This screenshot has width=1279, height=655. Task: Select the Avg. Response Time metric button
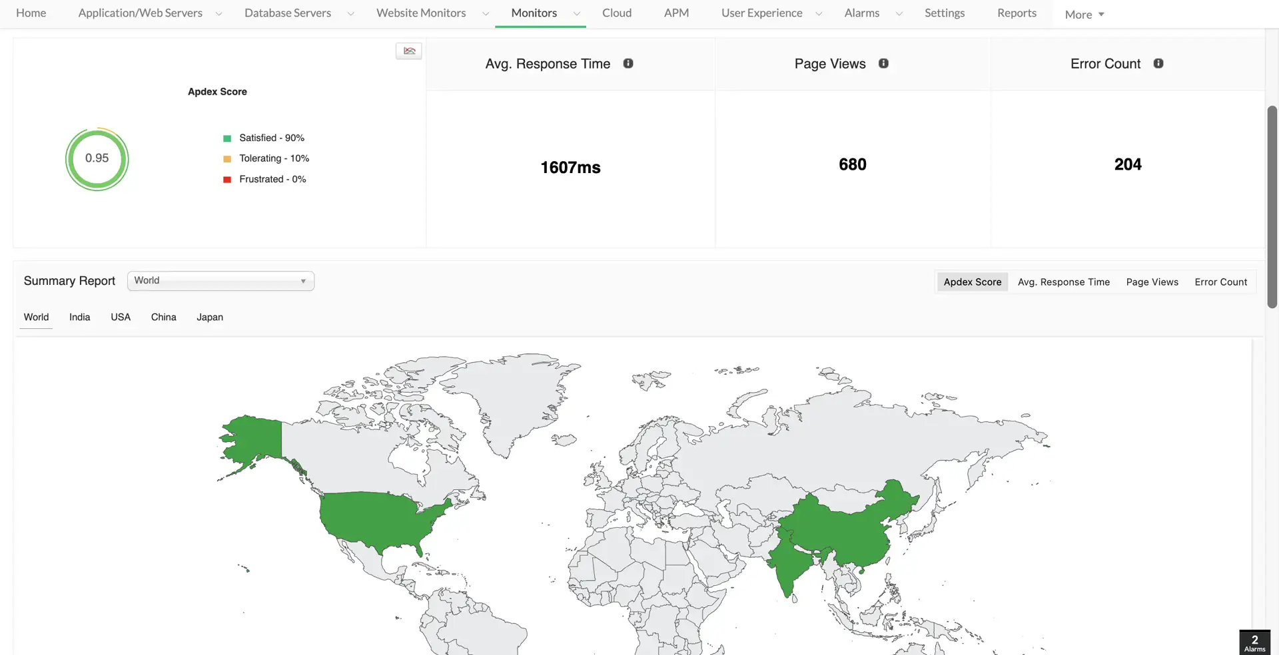(x=1064, y=282)
